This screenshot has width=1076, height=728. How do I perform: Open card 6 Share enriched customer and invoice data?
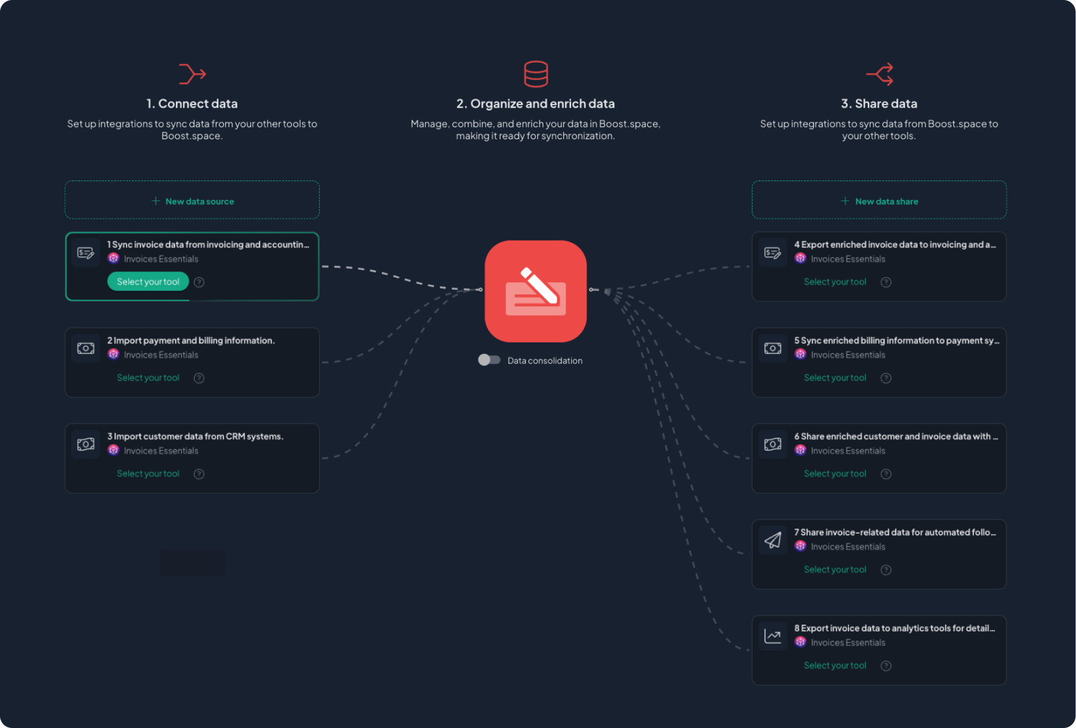point(895,436)
